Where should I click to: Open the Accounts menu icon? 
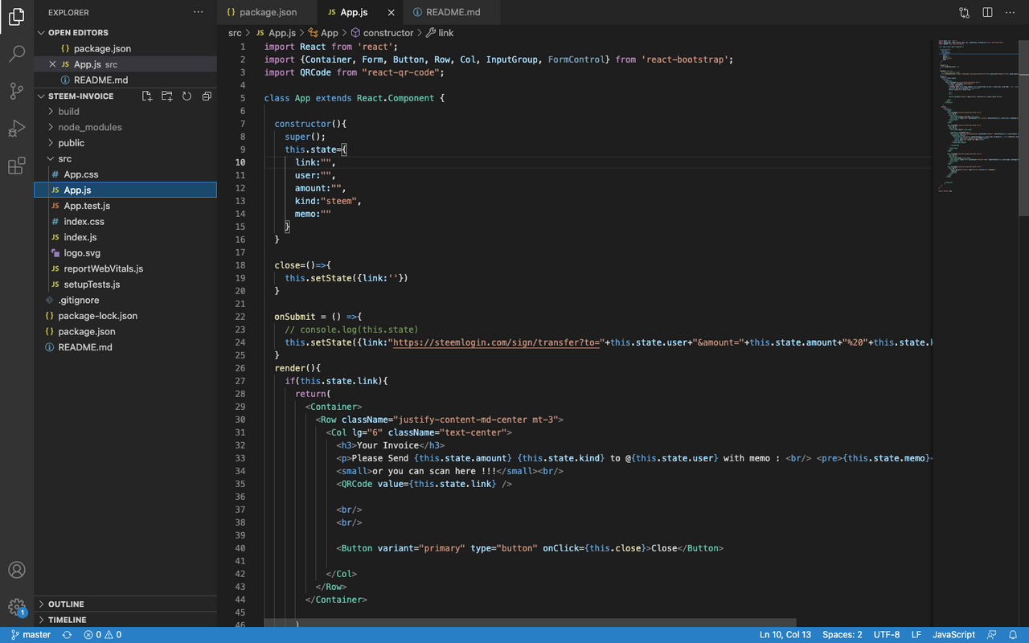pos(17,570)
